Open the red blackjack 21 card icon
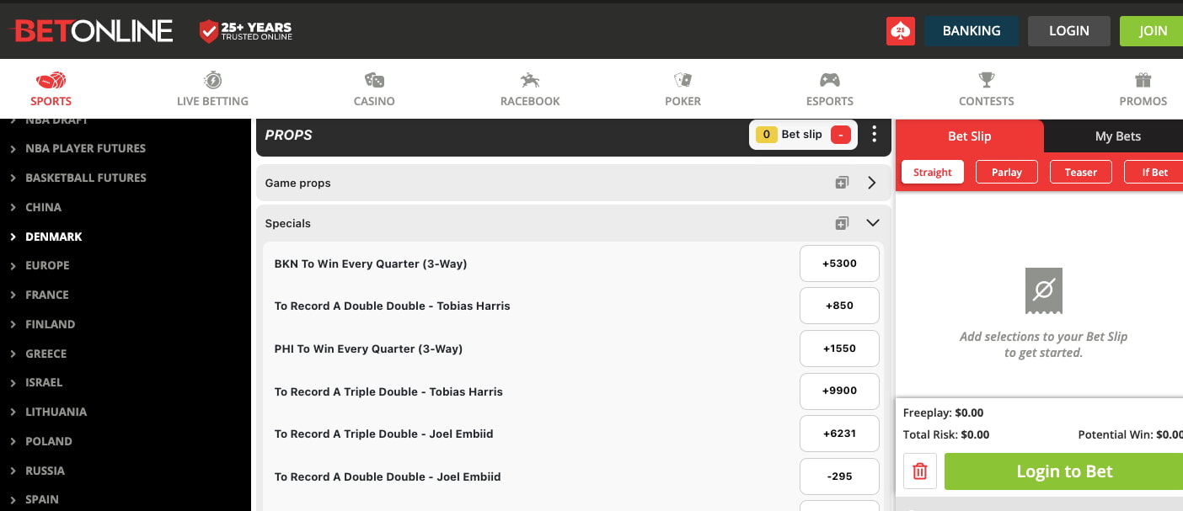1183x511 pixels. pos(901,31)
